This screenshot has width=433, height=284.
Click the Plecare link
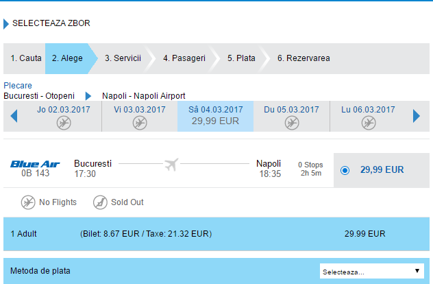[18, 86]
